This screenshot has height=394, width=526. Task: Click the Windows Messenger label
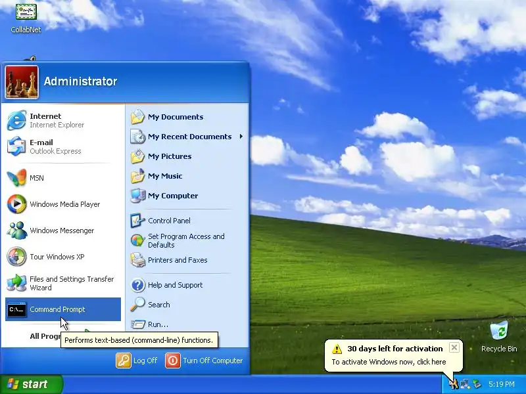point(62,230)
